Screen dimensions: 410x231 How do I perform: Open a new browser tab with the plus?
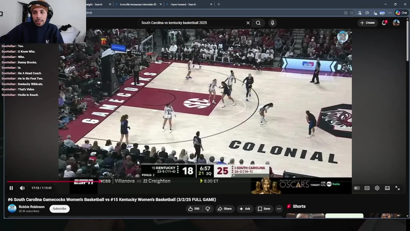pyautogui.click(x=219, y=4)
